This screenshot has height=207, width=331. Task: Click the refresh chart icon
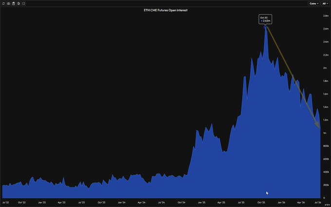tap(3, 3)
